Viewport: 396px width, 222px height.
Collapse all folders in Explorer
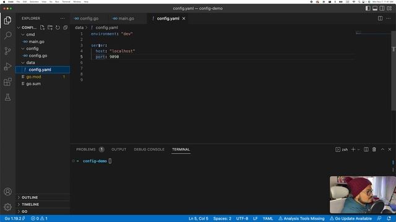click(66, 27)
